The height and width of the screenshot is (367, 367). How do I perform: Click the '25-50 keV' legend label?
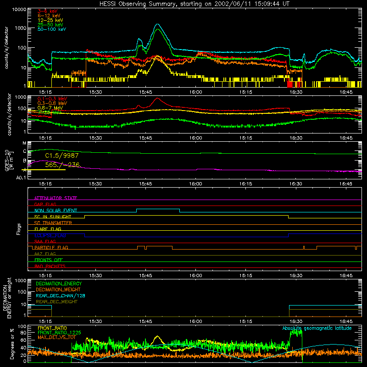pyautogui.click(x=50, y=25)
